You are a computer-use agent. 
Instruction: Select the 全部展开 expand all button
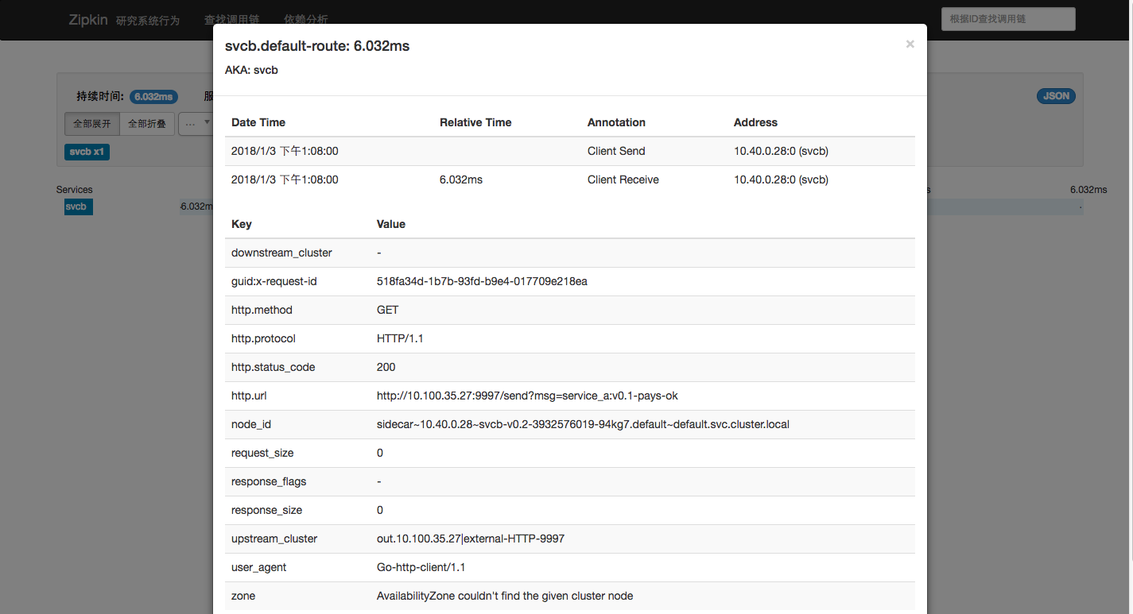click(x=92, y=124)
